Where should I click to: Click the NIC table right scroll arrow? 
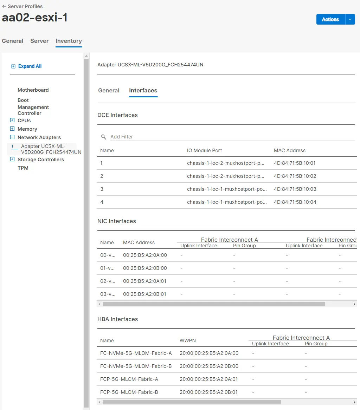tap(354, 304)
